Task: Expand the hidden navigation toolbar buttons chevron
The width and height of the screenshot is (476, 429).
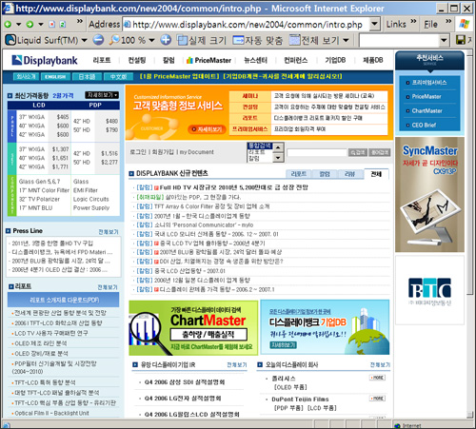Action: [x=80, y=22]
